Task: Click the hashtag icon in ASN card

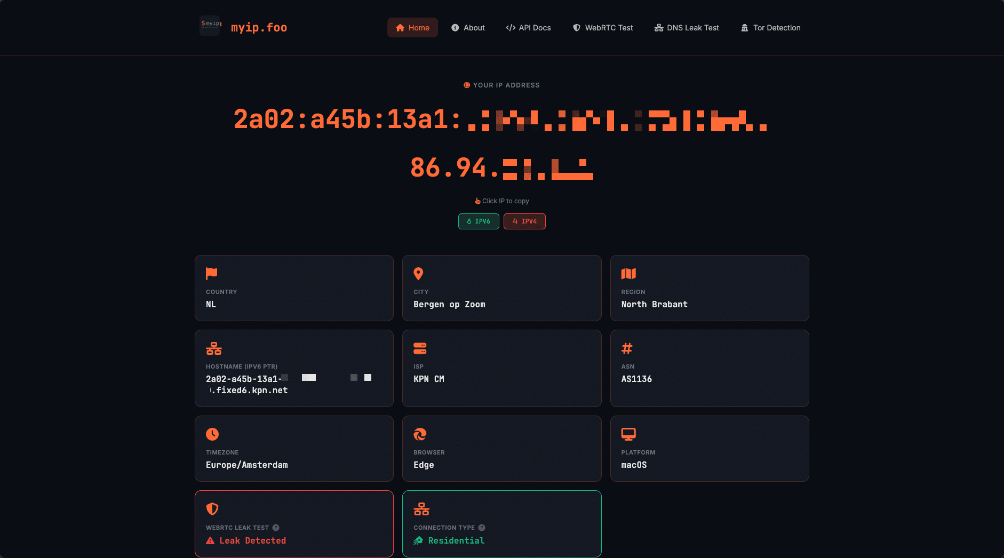Action: 627,349
